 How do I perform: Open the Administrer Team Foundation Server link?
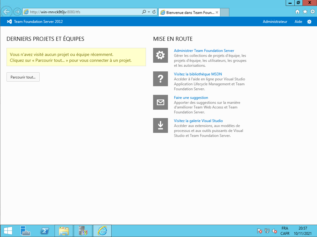tap(204, 51)
